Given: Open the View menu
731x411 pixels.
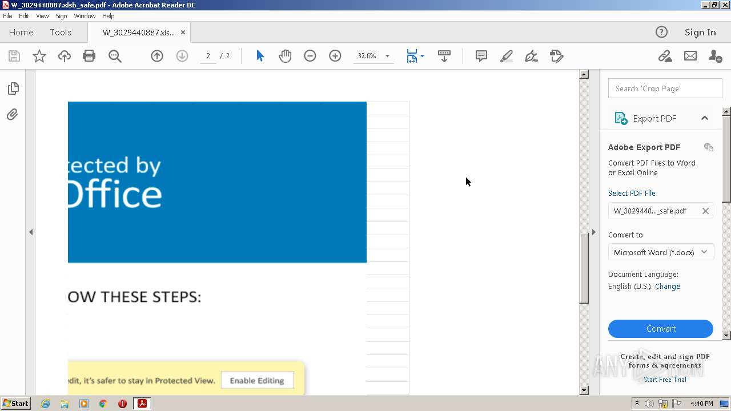Looking at the screenshot, I should (x=42, y=16).
